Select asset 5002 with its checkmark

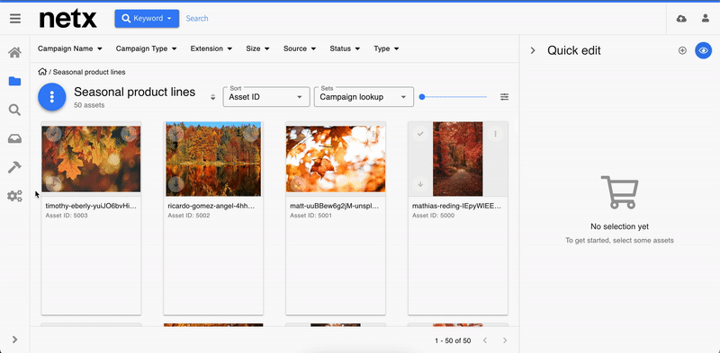[x=175, y=134]
